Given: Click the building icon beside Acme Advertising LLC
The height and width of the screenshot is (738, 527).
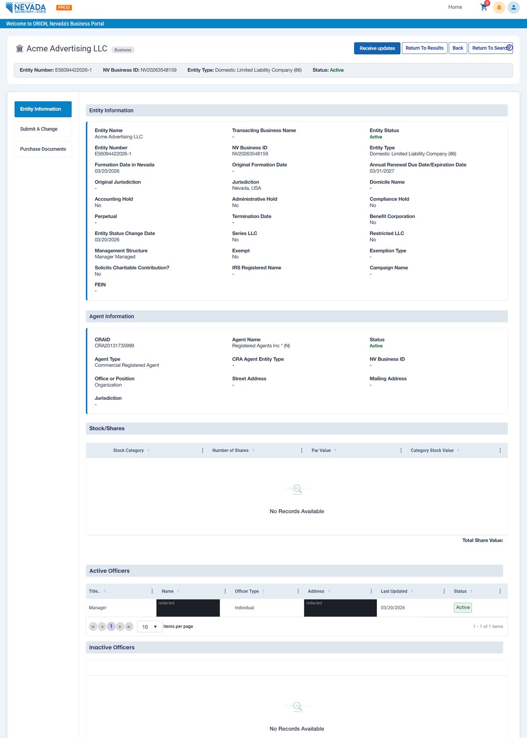Looking at the screenshot, I should 19,49.
